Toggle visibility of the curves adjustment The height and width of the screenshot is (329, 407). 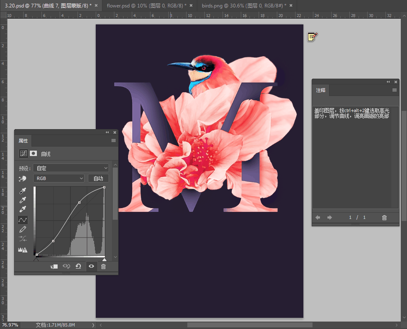pyautogui.click(x=92, y=266)
